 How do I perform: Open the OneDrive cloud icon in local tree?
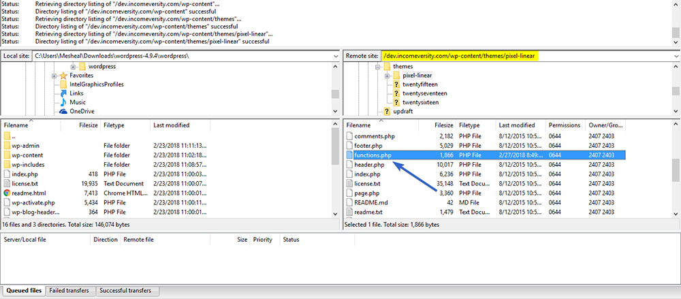tap(63, 111)
